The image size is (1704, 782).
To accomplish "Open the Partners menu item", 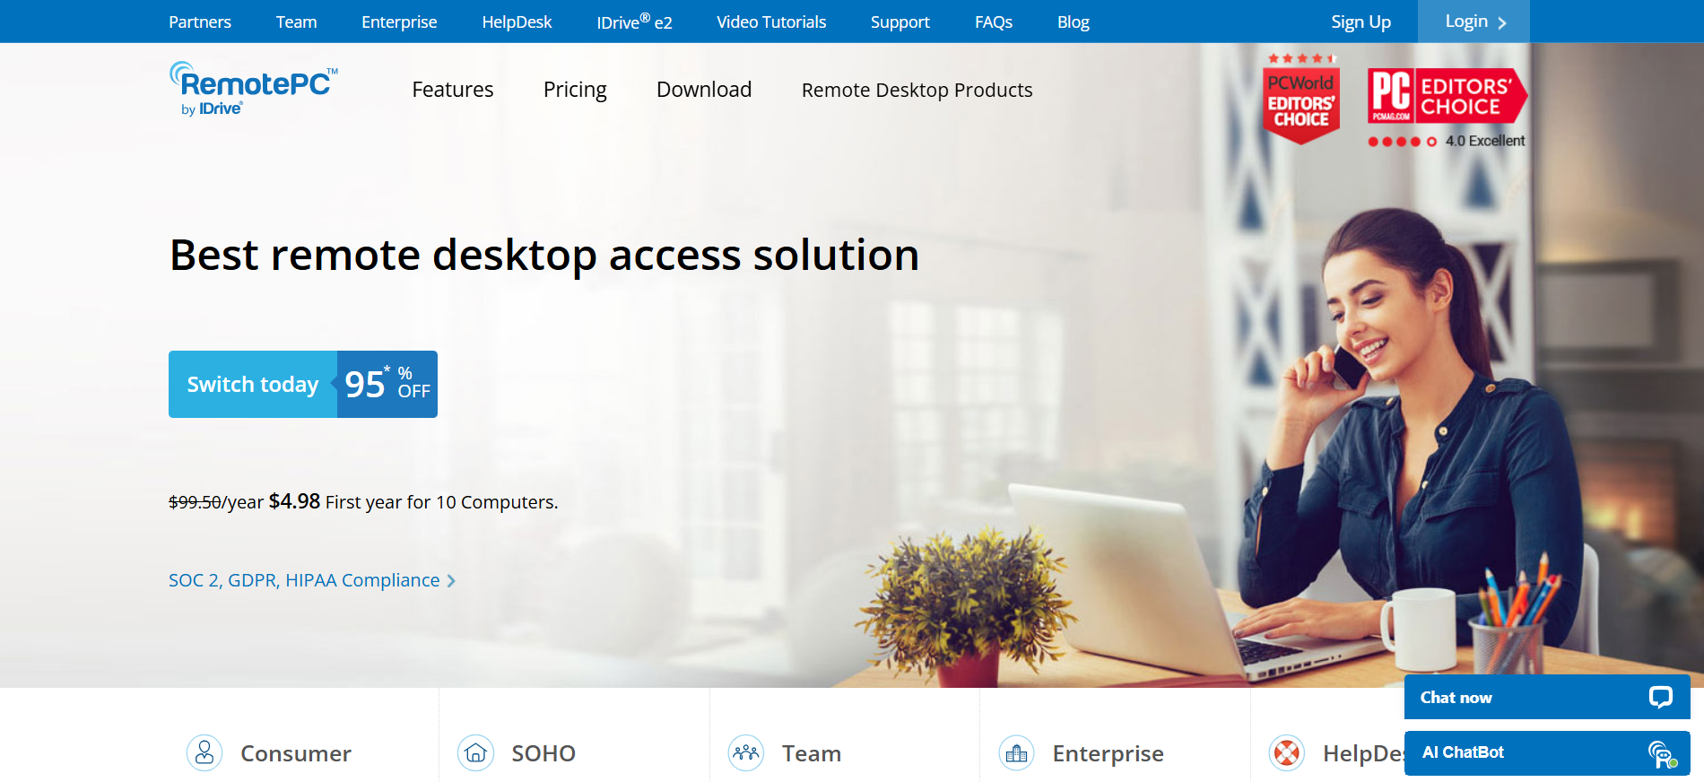I will 200,22.
